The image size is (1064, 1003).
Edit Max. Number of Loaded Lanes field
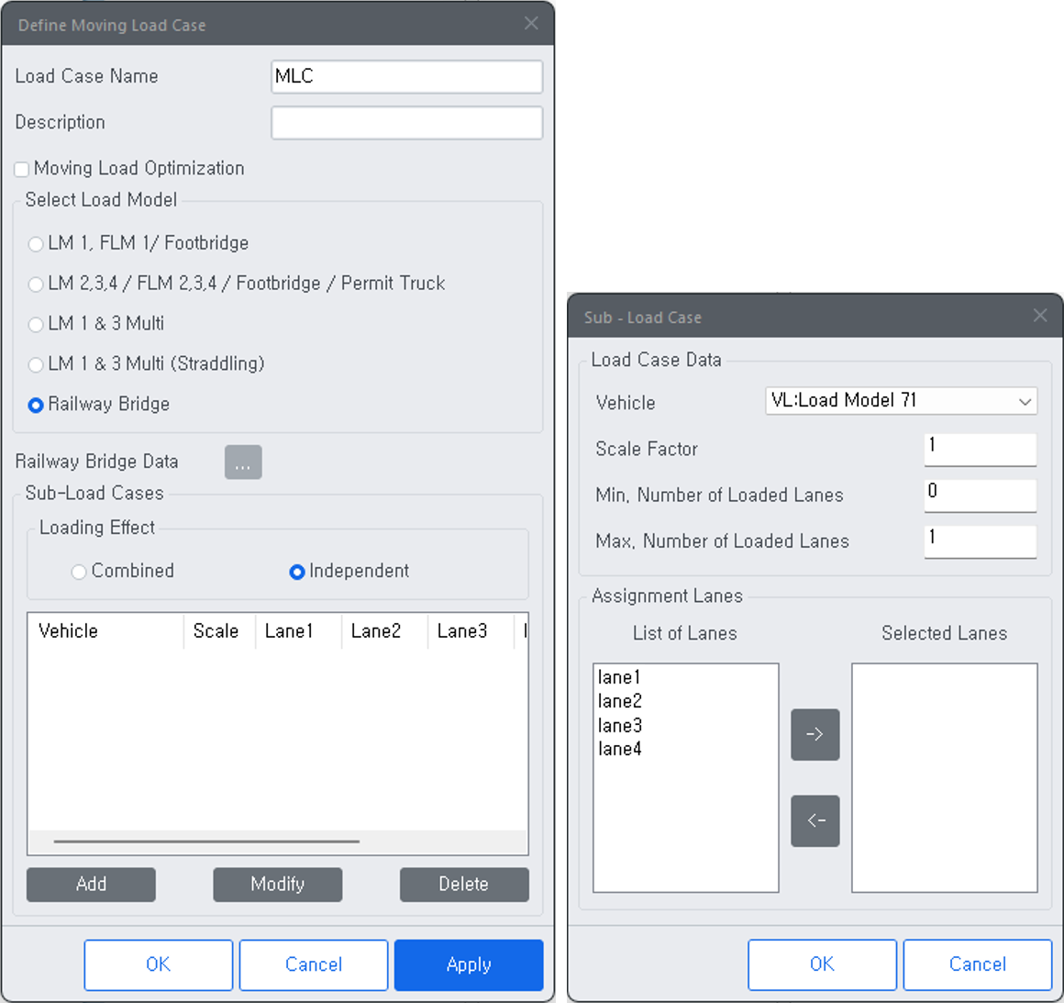980,542
